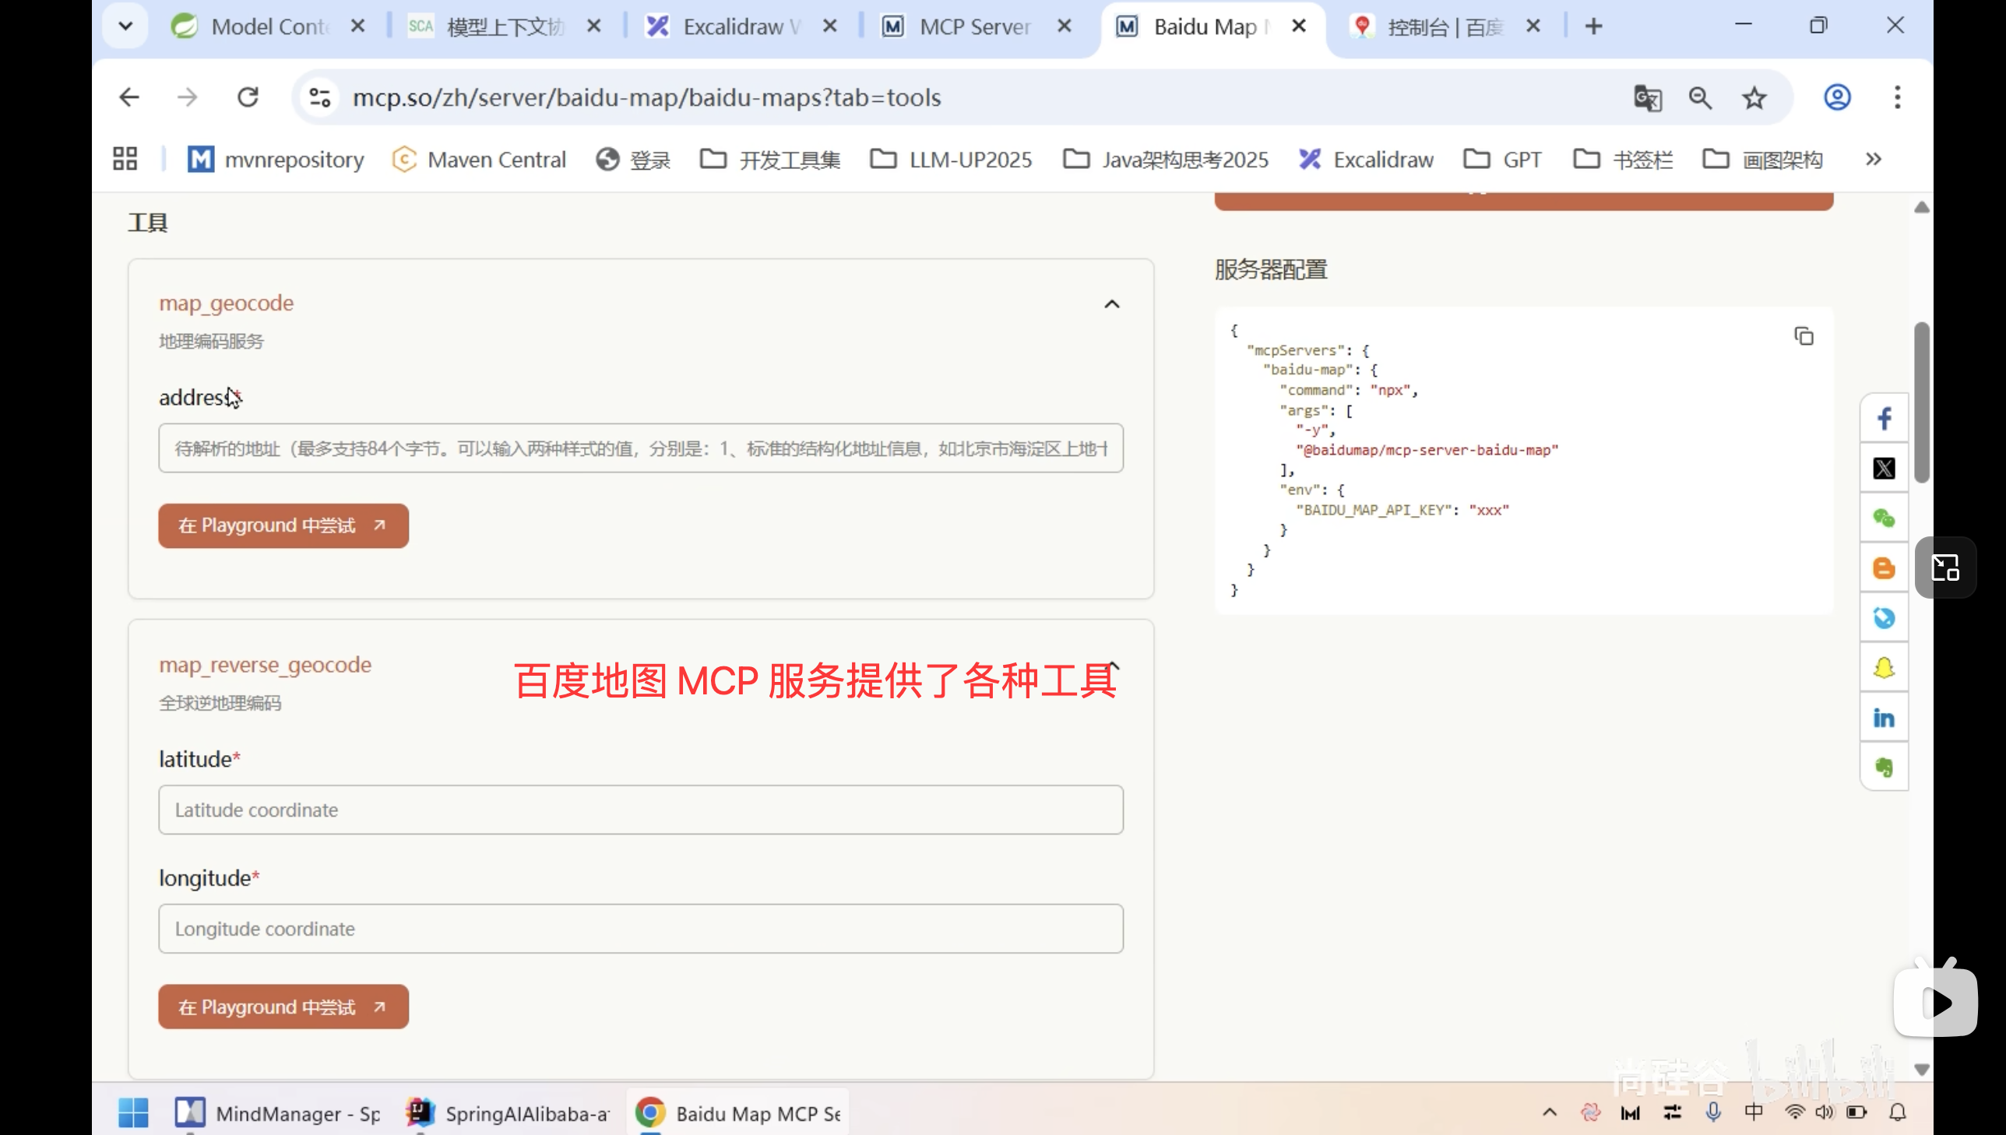Copy the server configuration JSON

coord(1805,336)
